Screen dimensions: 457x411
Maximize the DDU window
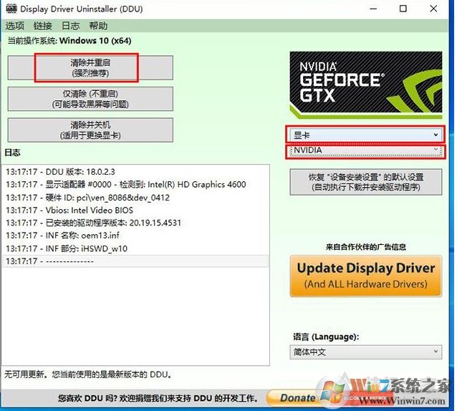click(x=403, y=9)
